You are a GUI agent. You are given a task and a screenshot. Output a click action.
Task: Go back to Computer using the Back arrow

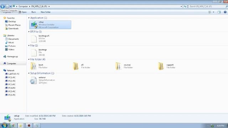point(2,6)
